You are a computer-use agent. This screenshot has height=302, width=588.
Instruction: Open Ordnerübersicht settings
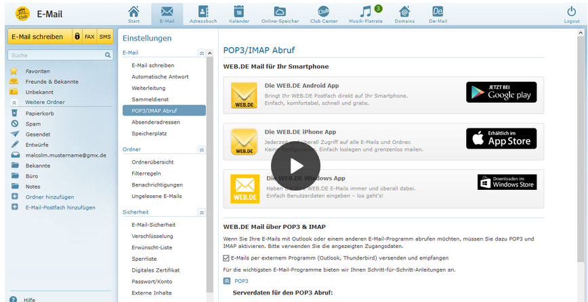(x=152, y=162)
